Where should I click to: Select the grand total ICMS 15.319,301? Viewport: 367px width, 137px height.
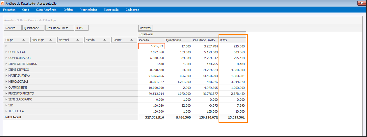click(x=233, y=117)
